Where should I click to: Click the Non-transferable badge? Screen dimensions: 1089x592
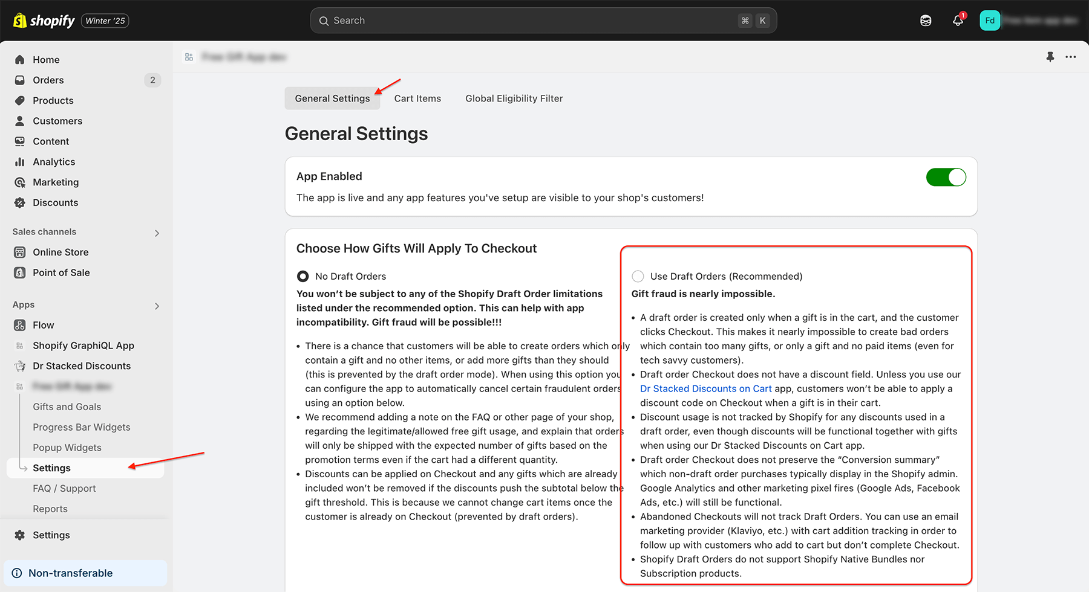click(85, 573)
